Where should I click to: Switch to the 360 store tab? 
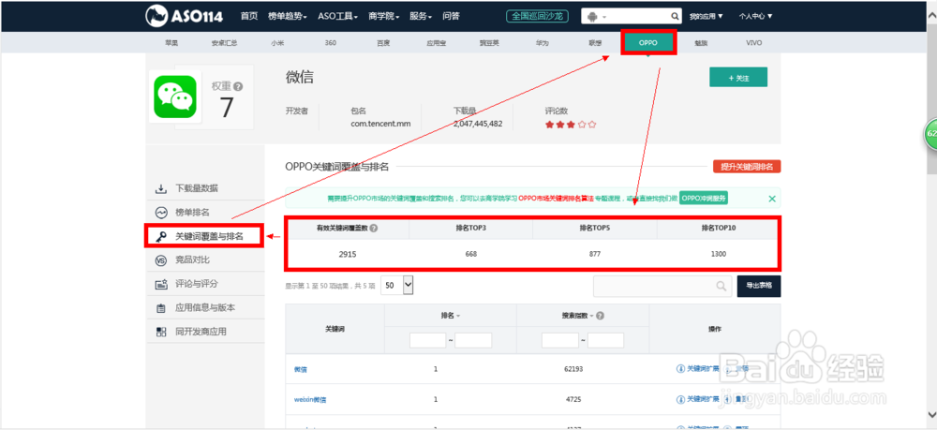pos(331,43)
